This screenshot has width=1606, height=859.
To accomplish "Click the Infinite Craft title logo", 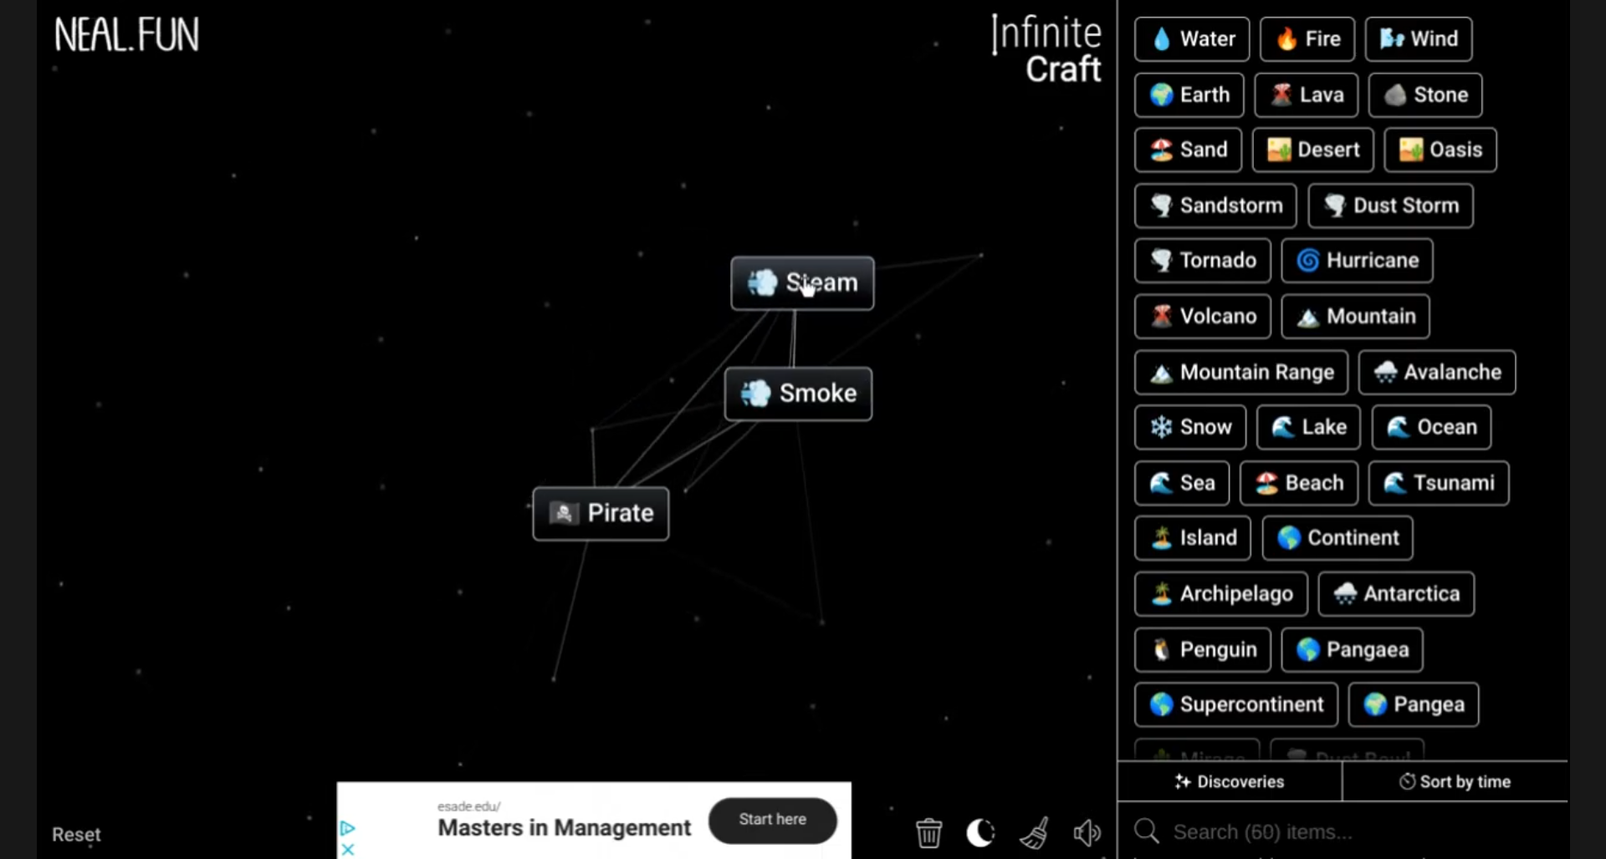I will pos(1046,50).
